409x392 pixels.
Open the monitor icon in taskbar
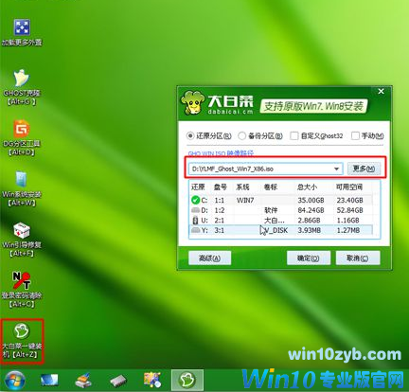coord(49,380)
